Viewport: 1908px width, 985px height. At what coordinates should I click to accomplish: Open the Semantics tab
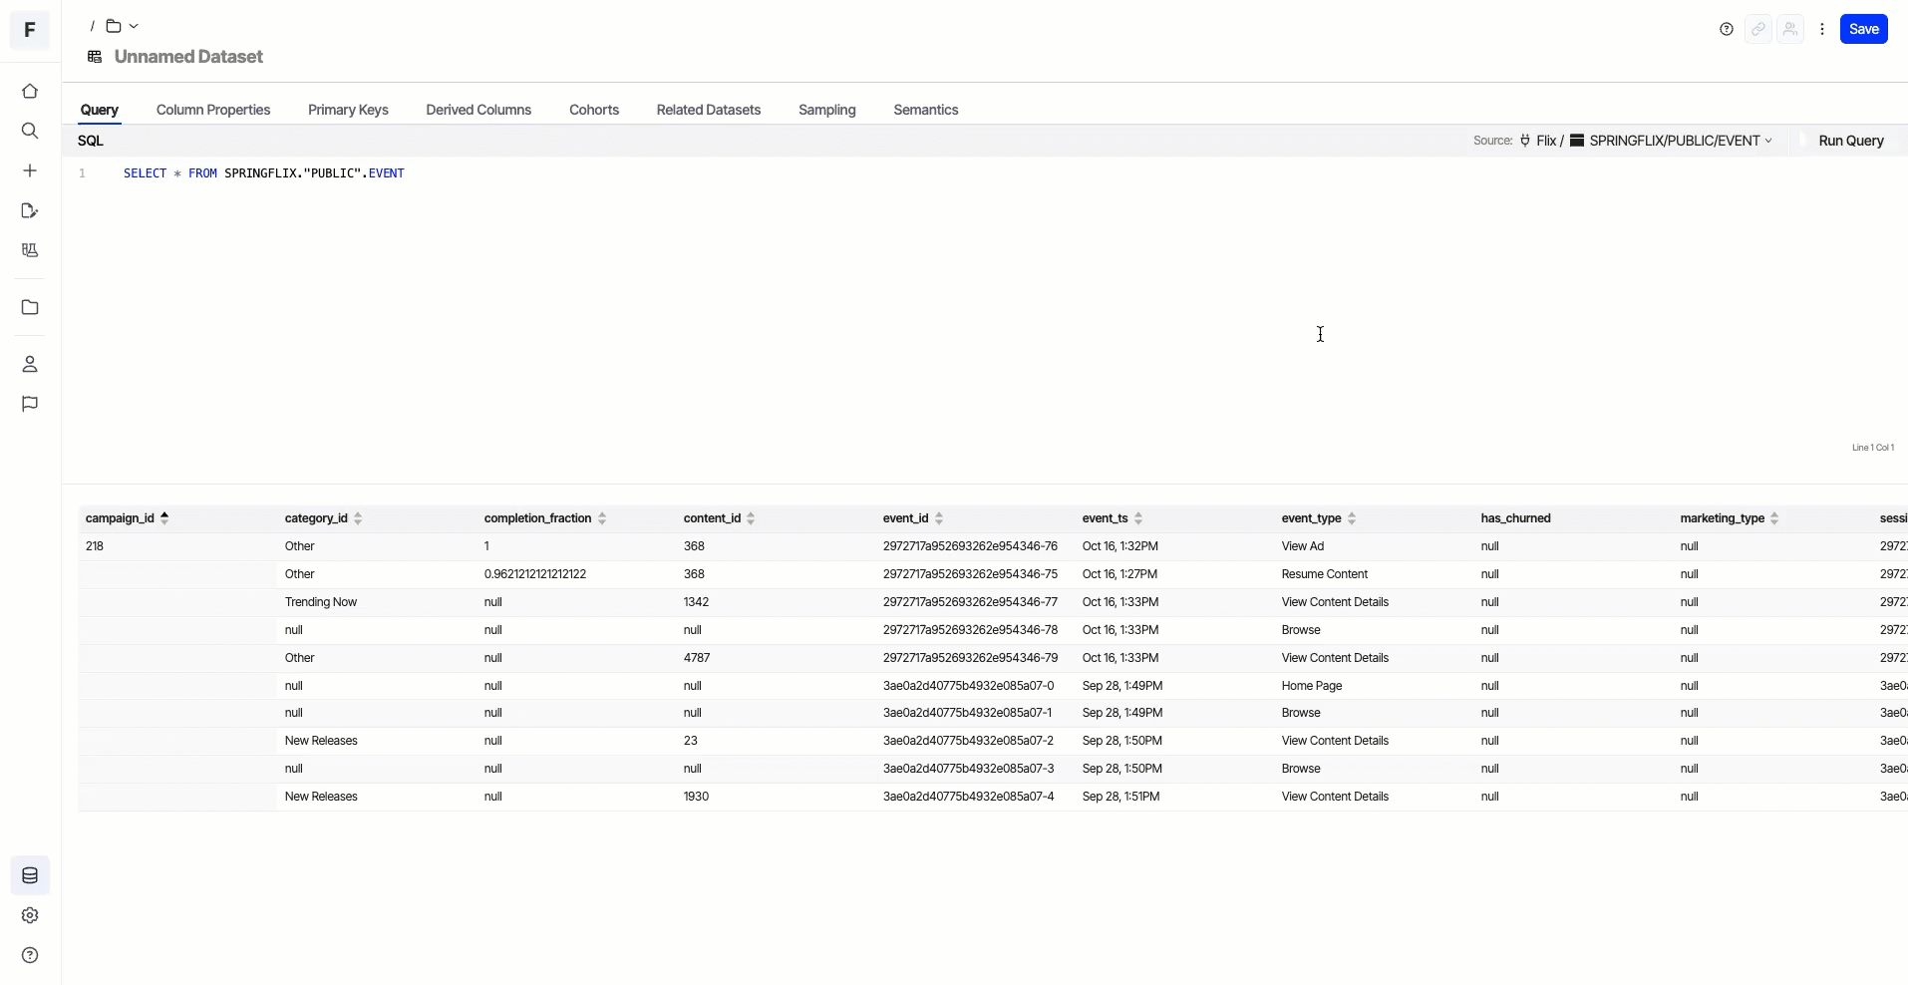point(926,110)
